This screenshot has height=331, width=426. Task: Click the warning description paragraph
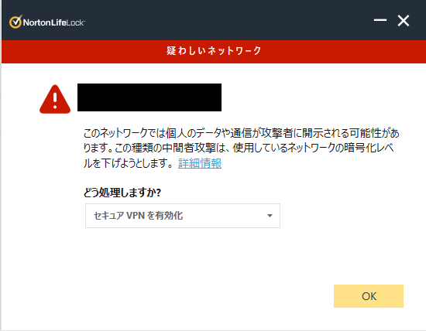(x=241, y=148)
